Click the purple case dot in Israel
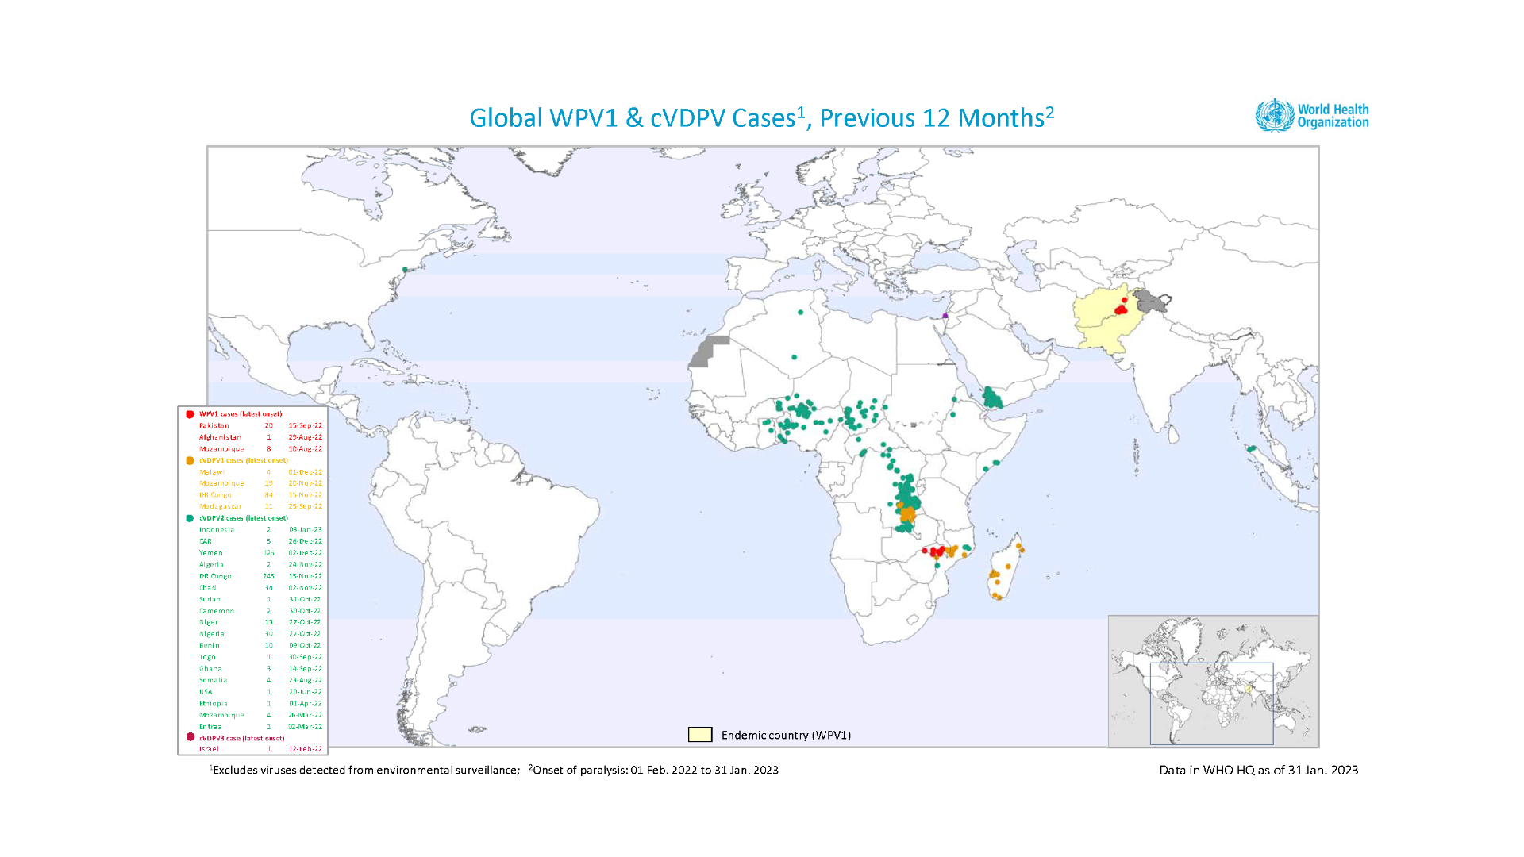Image resolution: width=1524 pixels, height=857 pixels. click(x=945, y=316)
